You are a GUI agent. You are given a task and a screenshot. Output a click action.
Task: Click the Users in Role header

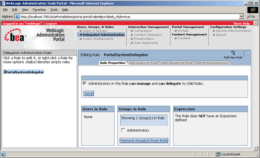[98, 109]
